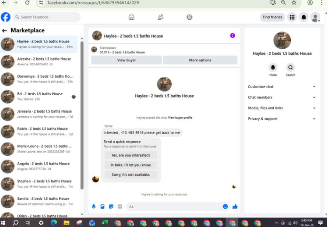The image size is (327, 227).
Task: Expand the Customize chat section
Action: (282, 87)
